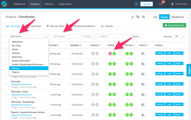Select Run Tests from bulk action list
The height and width of the screenshot is (120, 191).
click(x=16, y=46)
